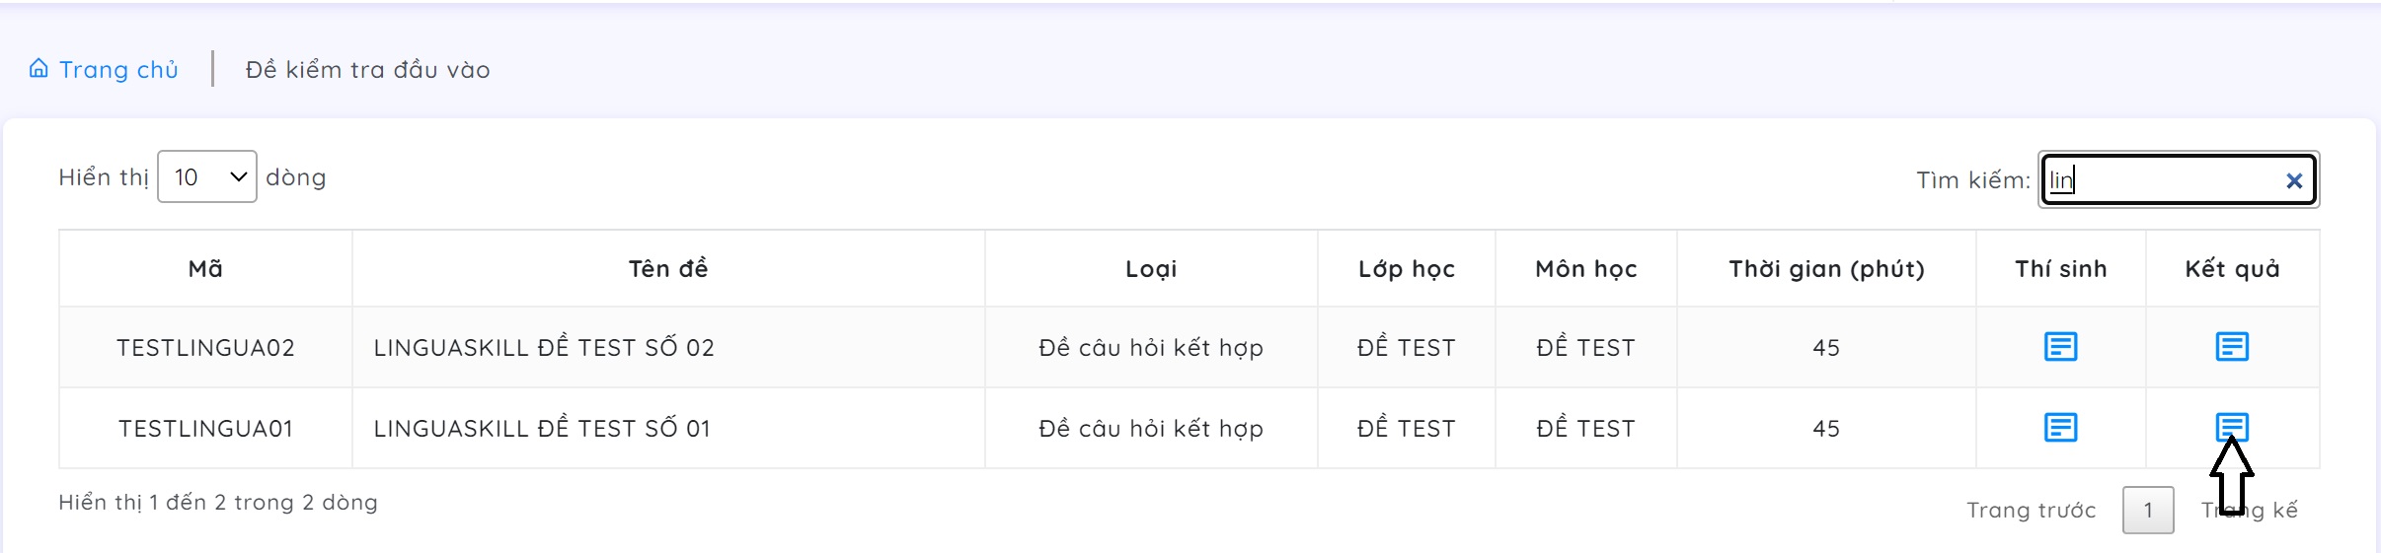Screen dimensions: 2381x553
Task: Go to Trang chủ link
Action: click(118, 70)
